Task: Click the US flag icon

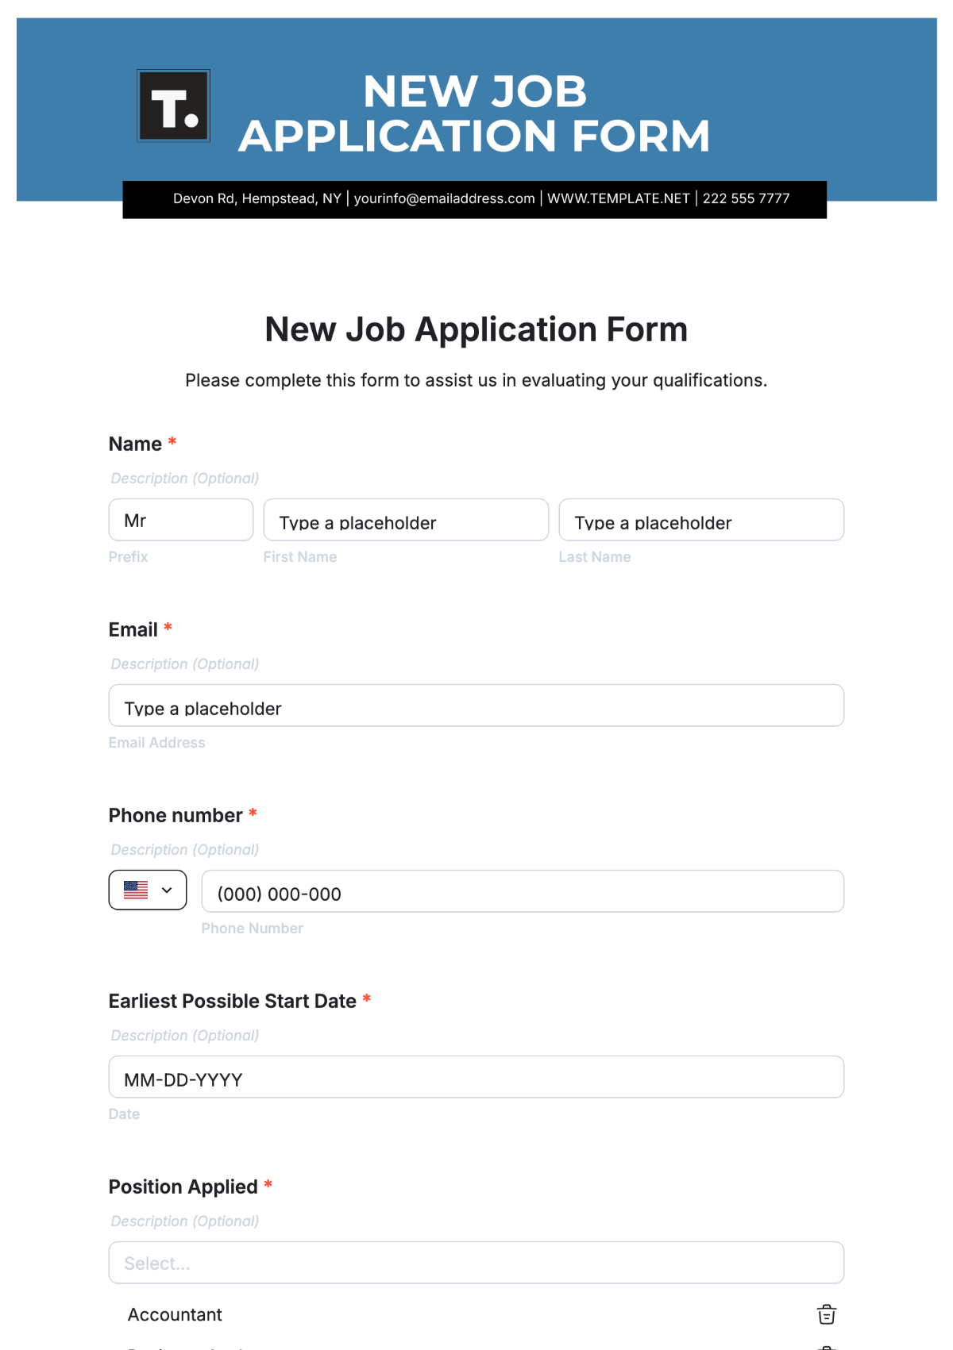Action: (136, 890)
